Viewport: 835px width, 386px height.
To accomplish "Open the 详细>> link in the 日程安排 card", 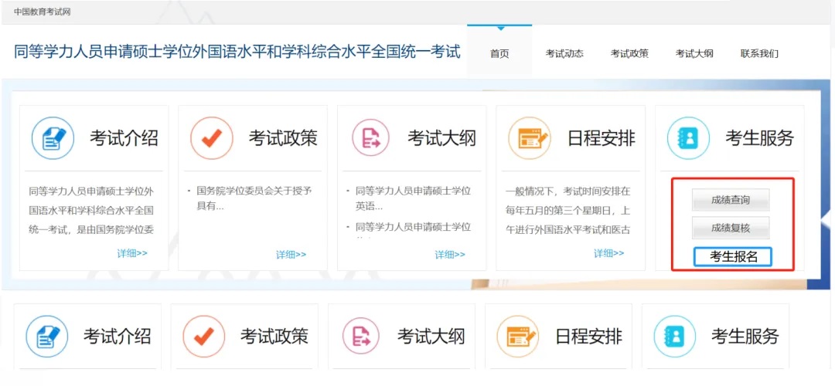I will coord(609,253).
